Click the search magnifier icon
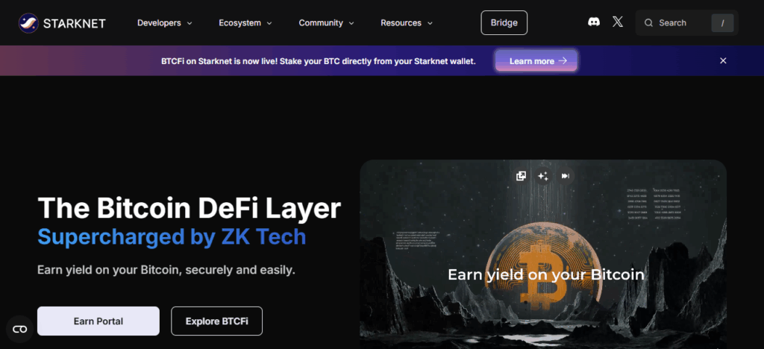Viewport: 764px width, 349px height. 648,23
